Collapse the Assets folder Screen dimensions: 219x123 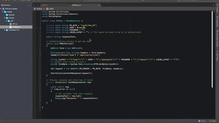click(3, 12)
